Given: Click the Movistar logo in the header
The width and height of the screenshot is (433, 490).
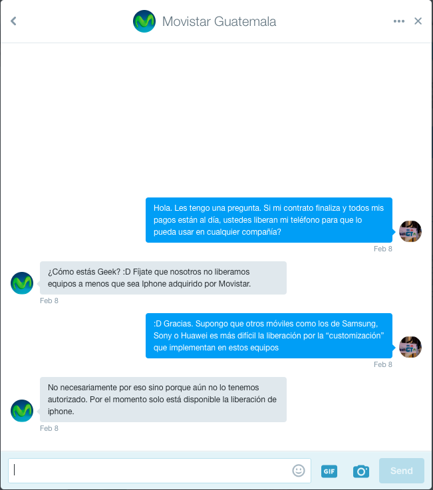Looking at the screenshot, I should tap(144, 21).
